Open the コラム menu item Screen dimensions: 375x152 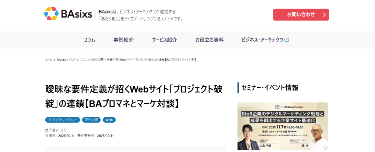89,40
